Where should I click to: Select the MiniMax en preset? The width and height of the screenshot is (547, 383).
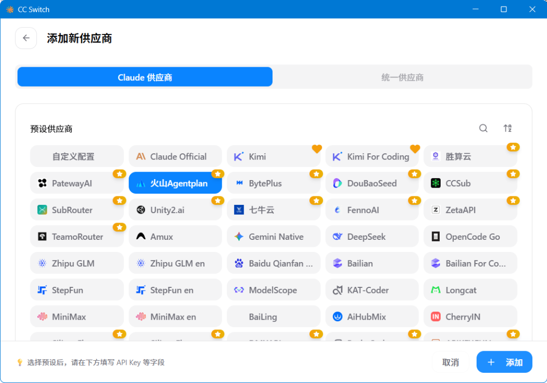coord(175,316)
